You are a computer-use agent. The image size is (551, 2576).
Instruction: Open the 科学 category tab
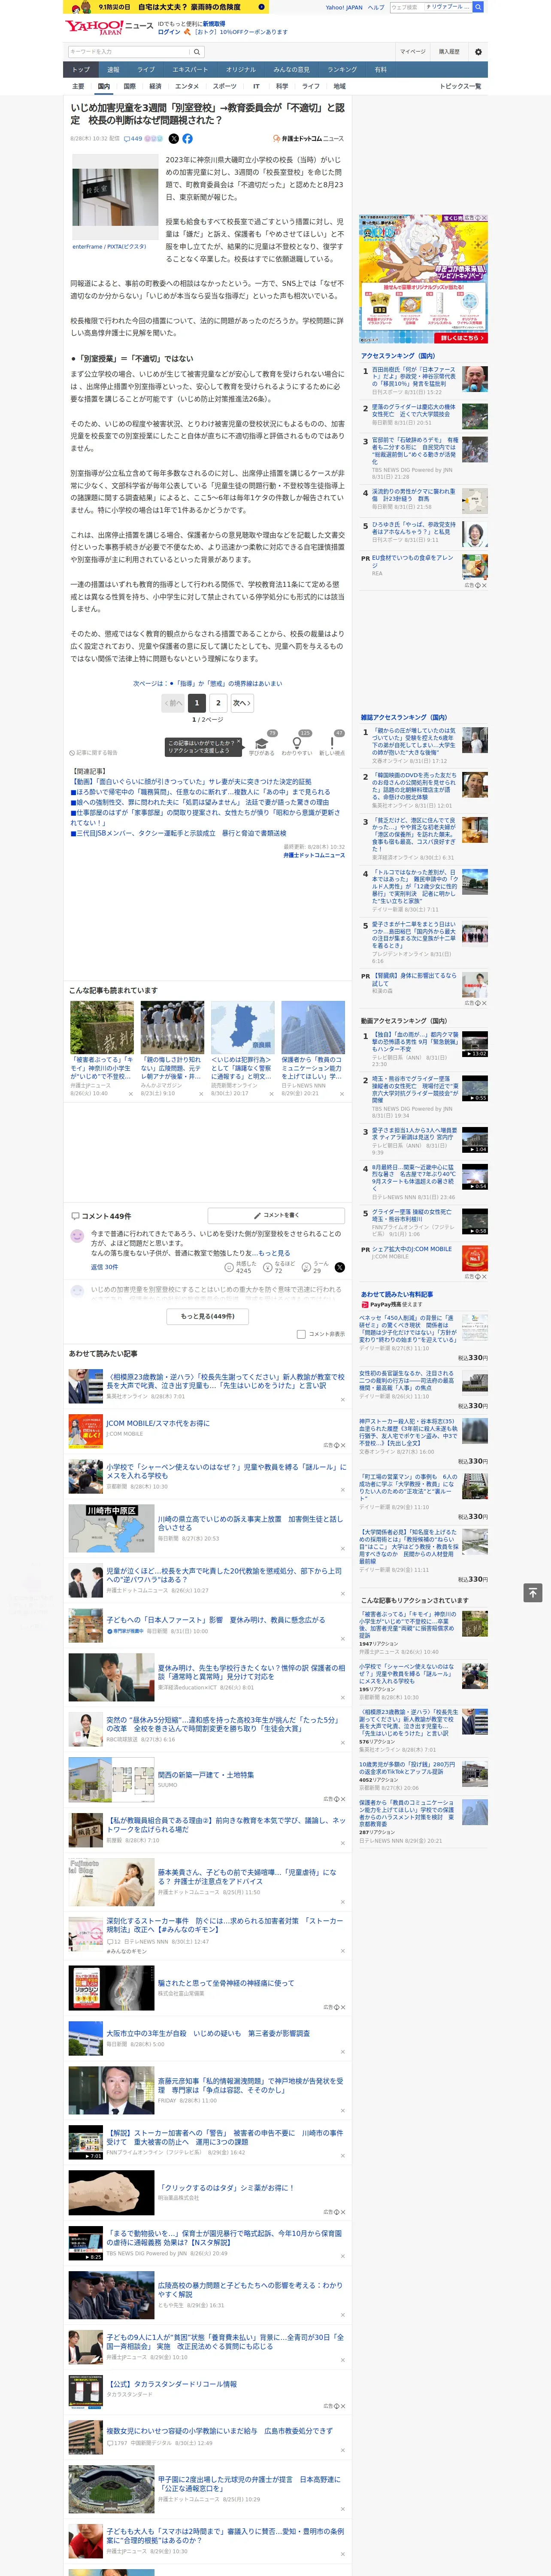pos(282,86)
